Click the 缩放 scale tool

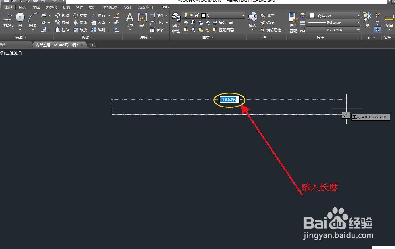click(80, 30)
